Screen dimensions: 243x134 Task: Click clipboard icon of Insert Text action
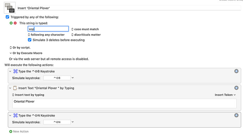(15, 88)
